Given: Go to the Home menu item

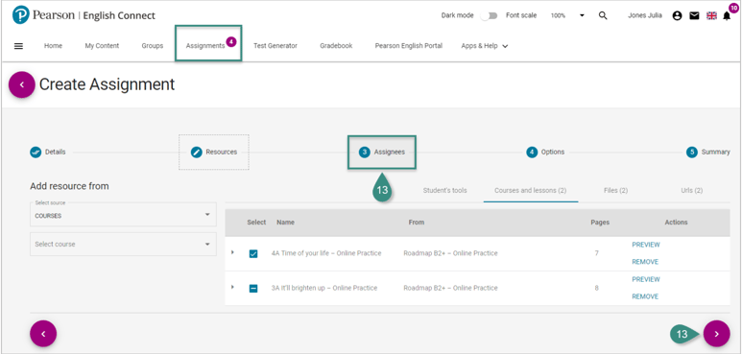Looking at the screenshot, I should coord(53,46).
